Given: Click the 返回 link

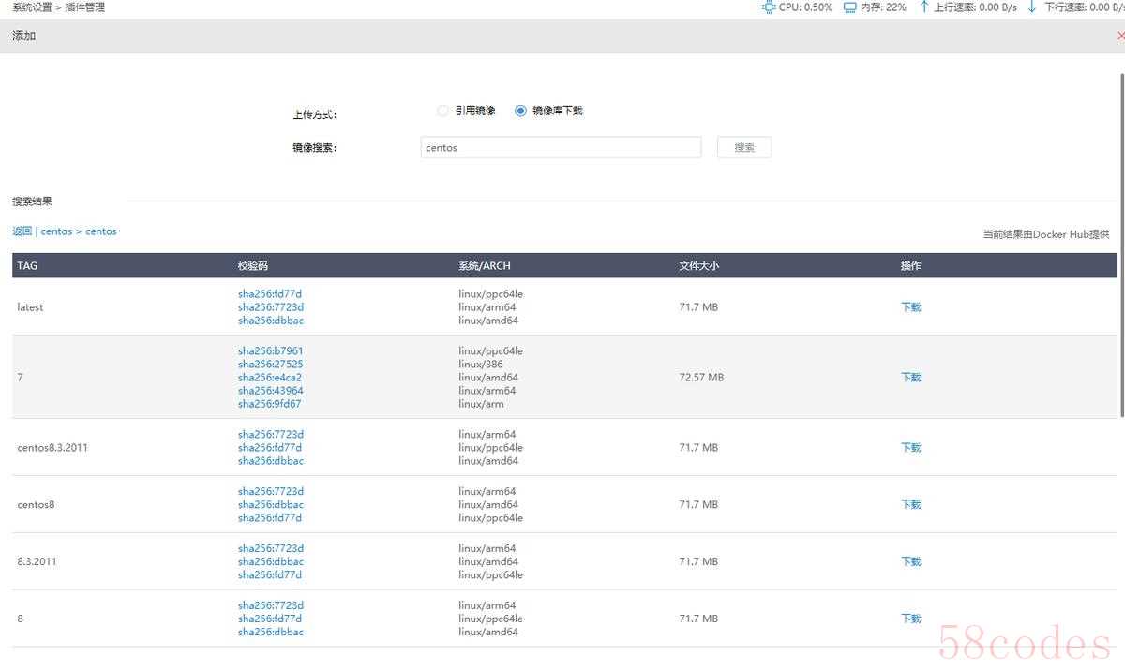Looking at the screenshot, I should coord(22,231).
